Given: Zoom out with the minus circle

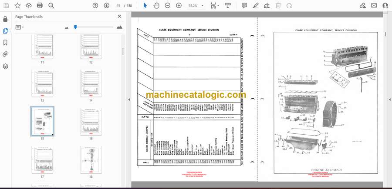Looking at the screenshot, I should (168, 6).
